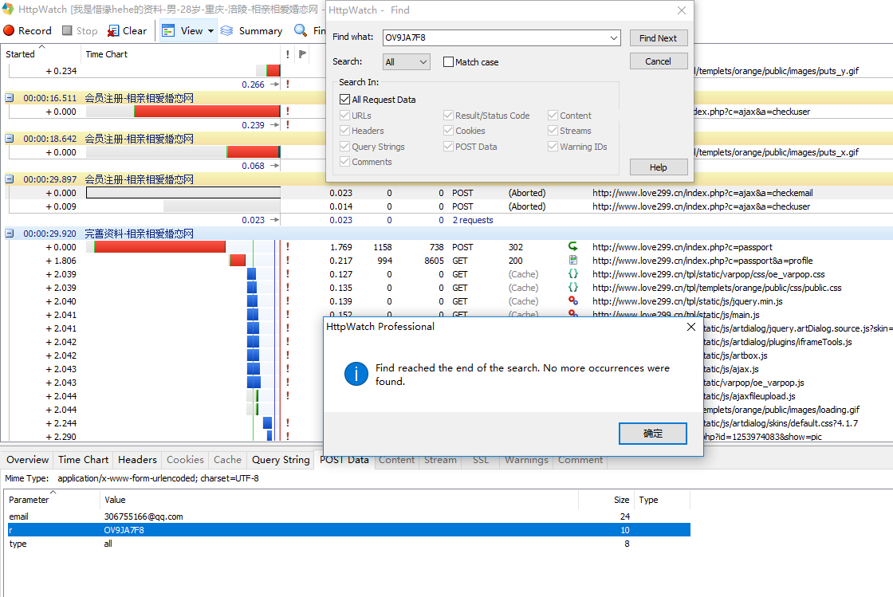The image size is (893, 597).
Task: Collapse the 00:00:16.511 page group
Action: pos(10,98)
